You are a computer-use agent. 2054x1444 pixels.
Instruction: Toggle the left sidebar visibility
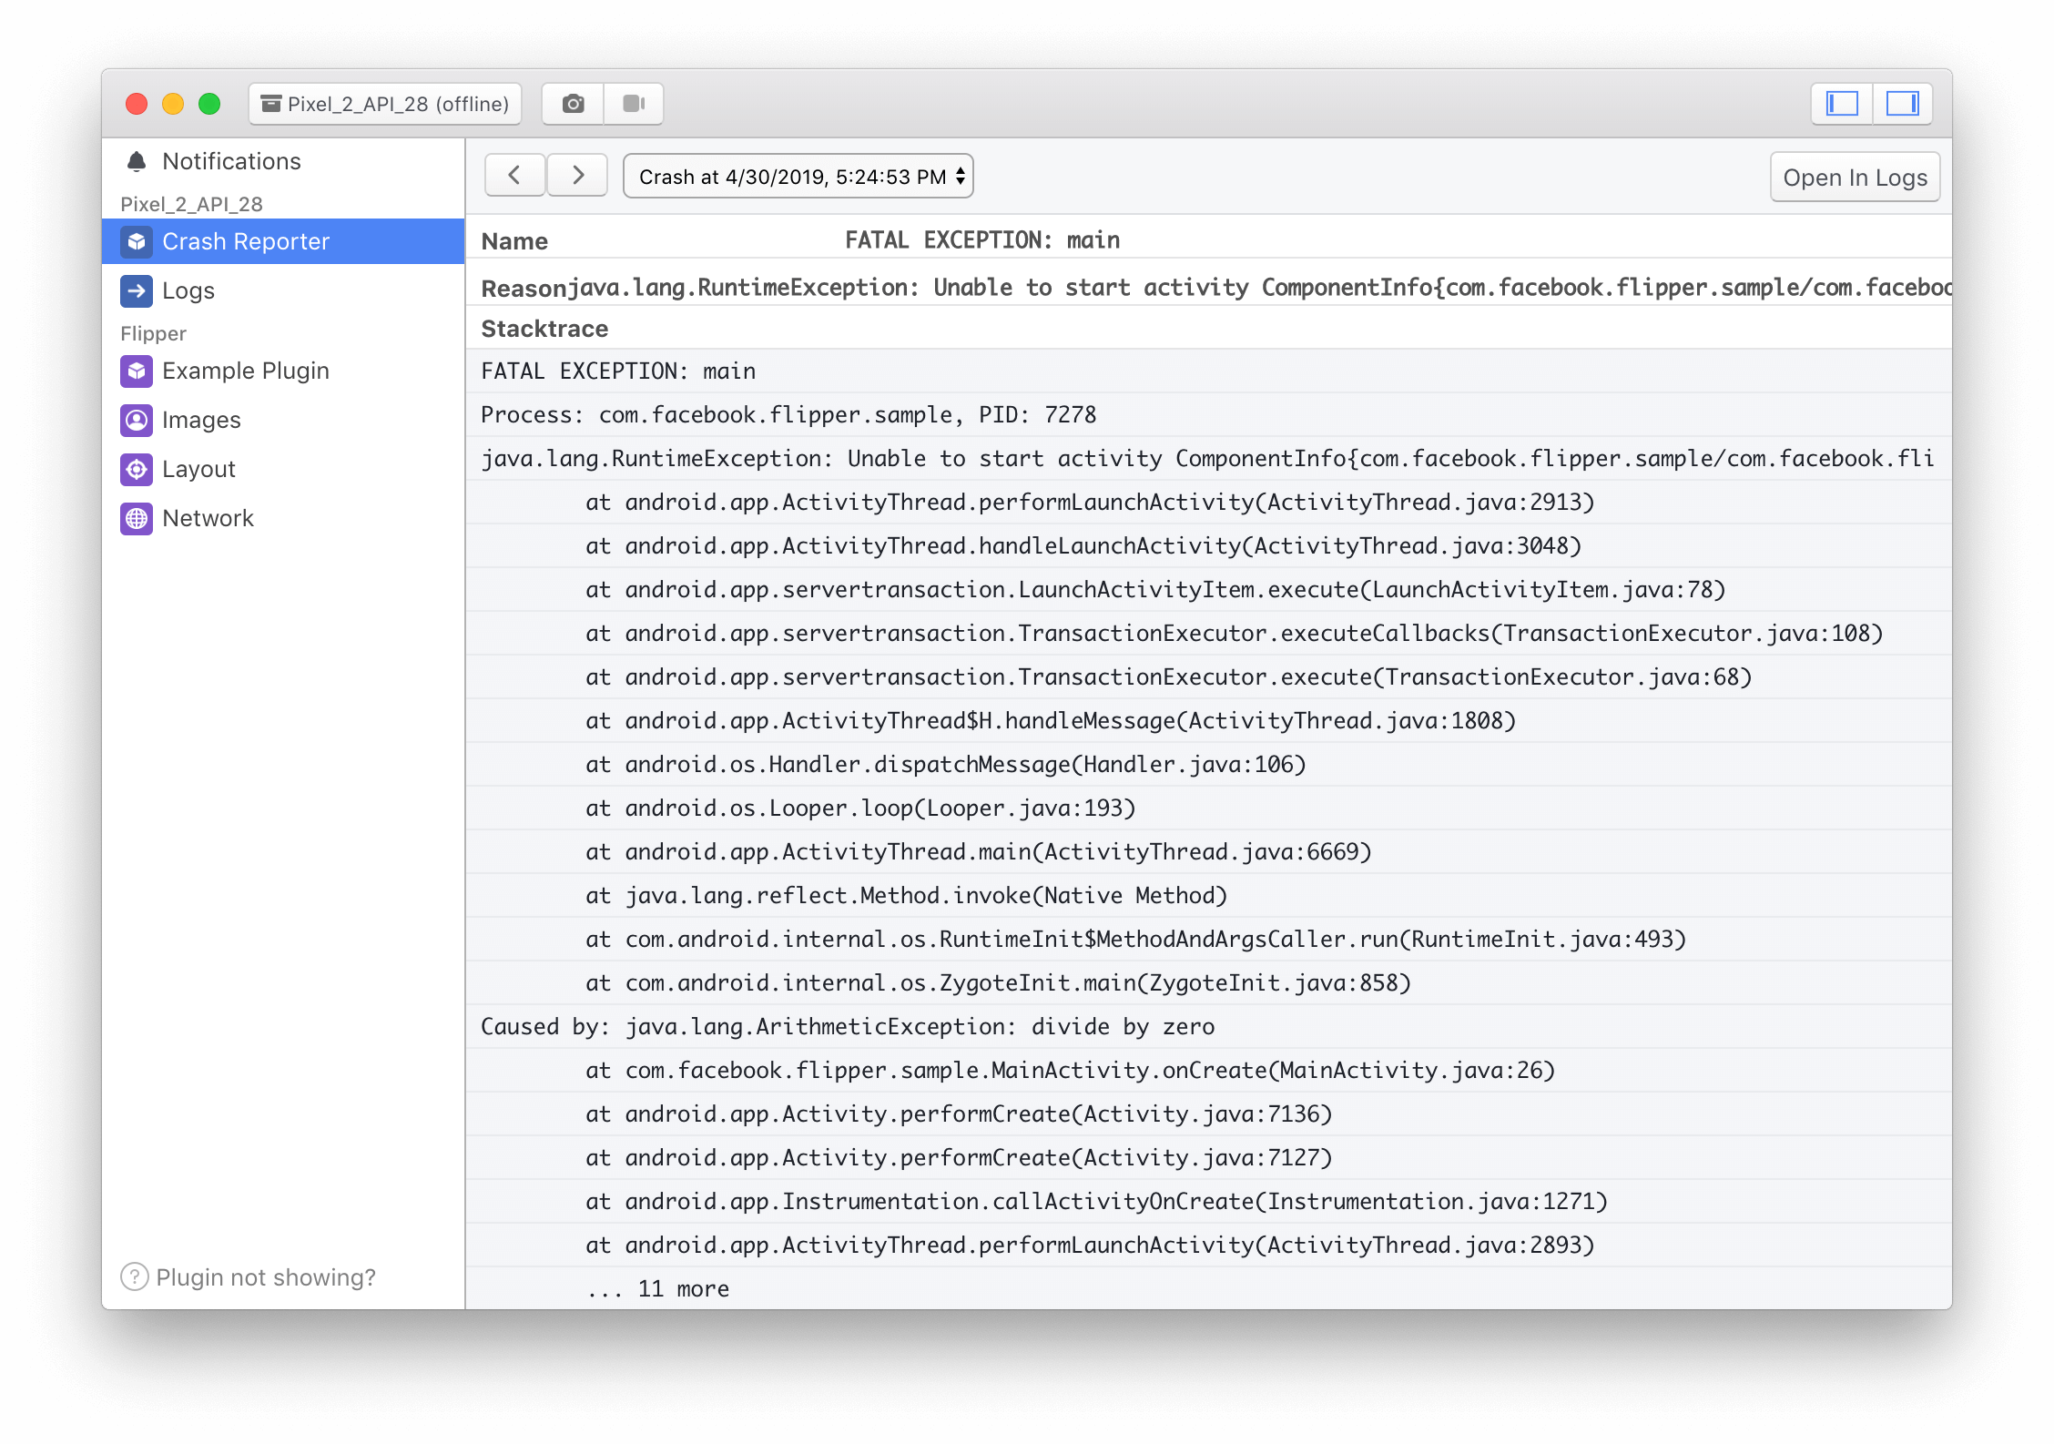pos(1842,104)
